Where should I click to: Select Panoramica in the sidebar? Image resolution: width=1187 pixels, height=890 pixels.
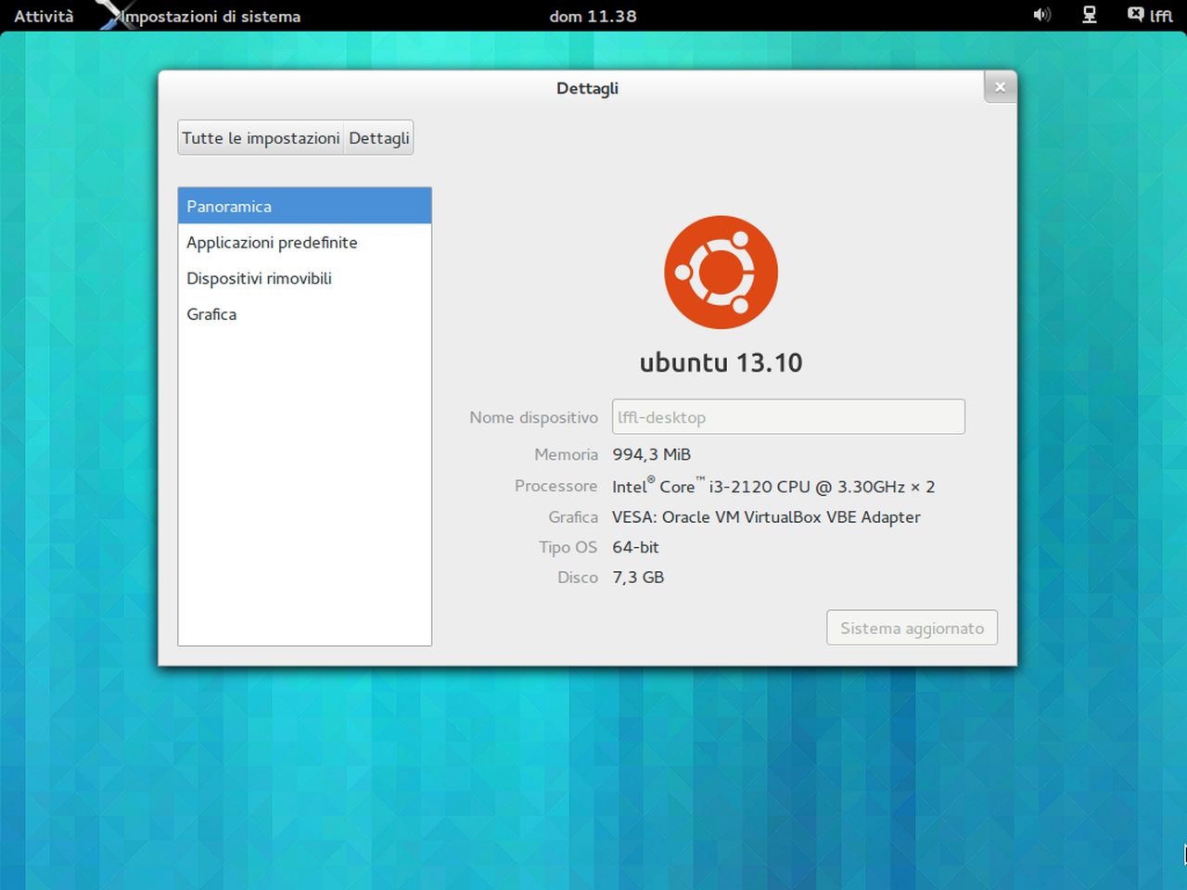pos(304,206)
